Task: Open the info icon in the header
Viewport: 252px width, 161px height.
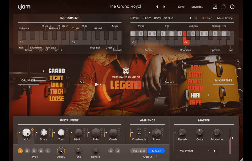Action: [232, 7]
